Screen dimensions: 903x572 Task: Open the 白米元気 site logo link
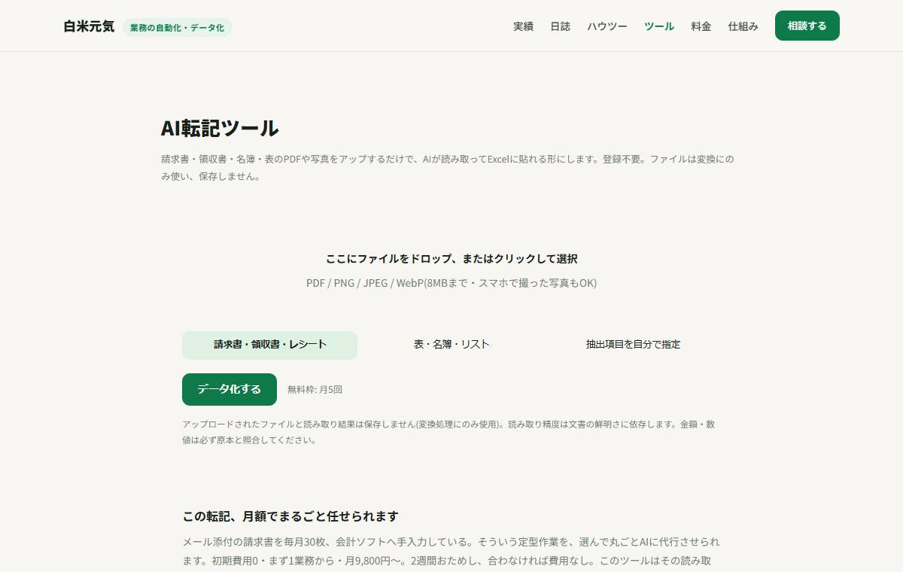click(x=89, y=26)
